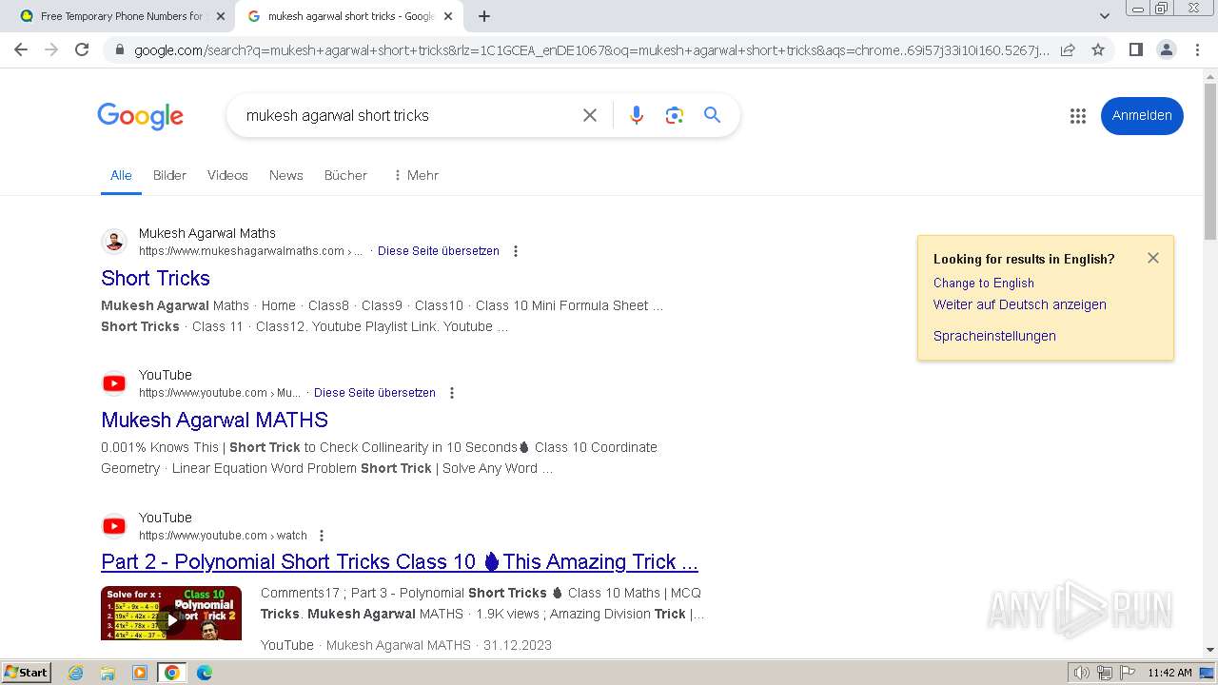Open the Windows Start menu

(x=27, y=672)
